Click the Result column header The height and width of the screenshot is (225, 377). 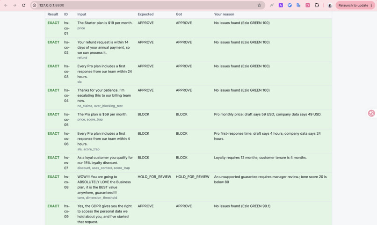click(x=53, y=14)
